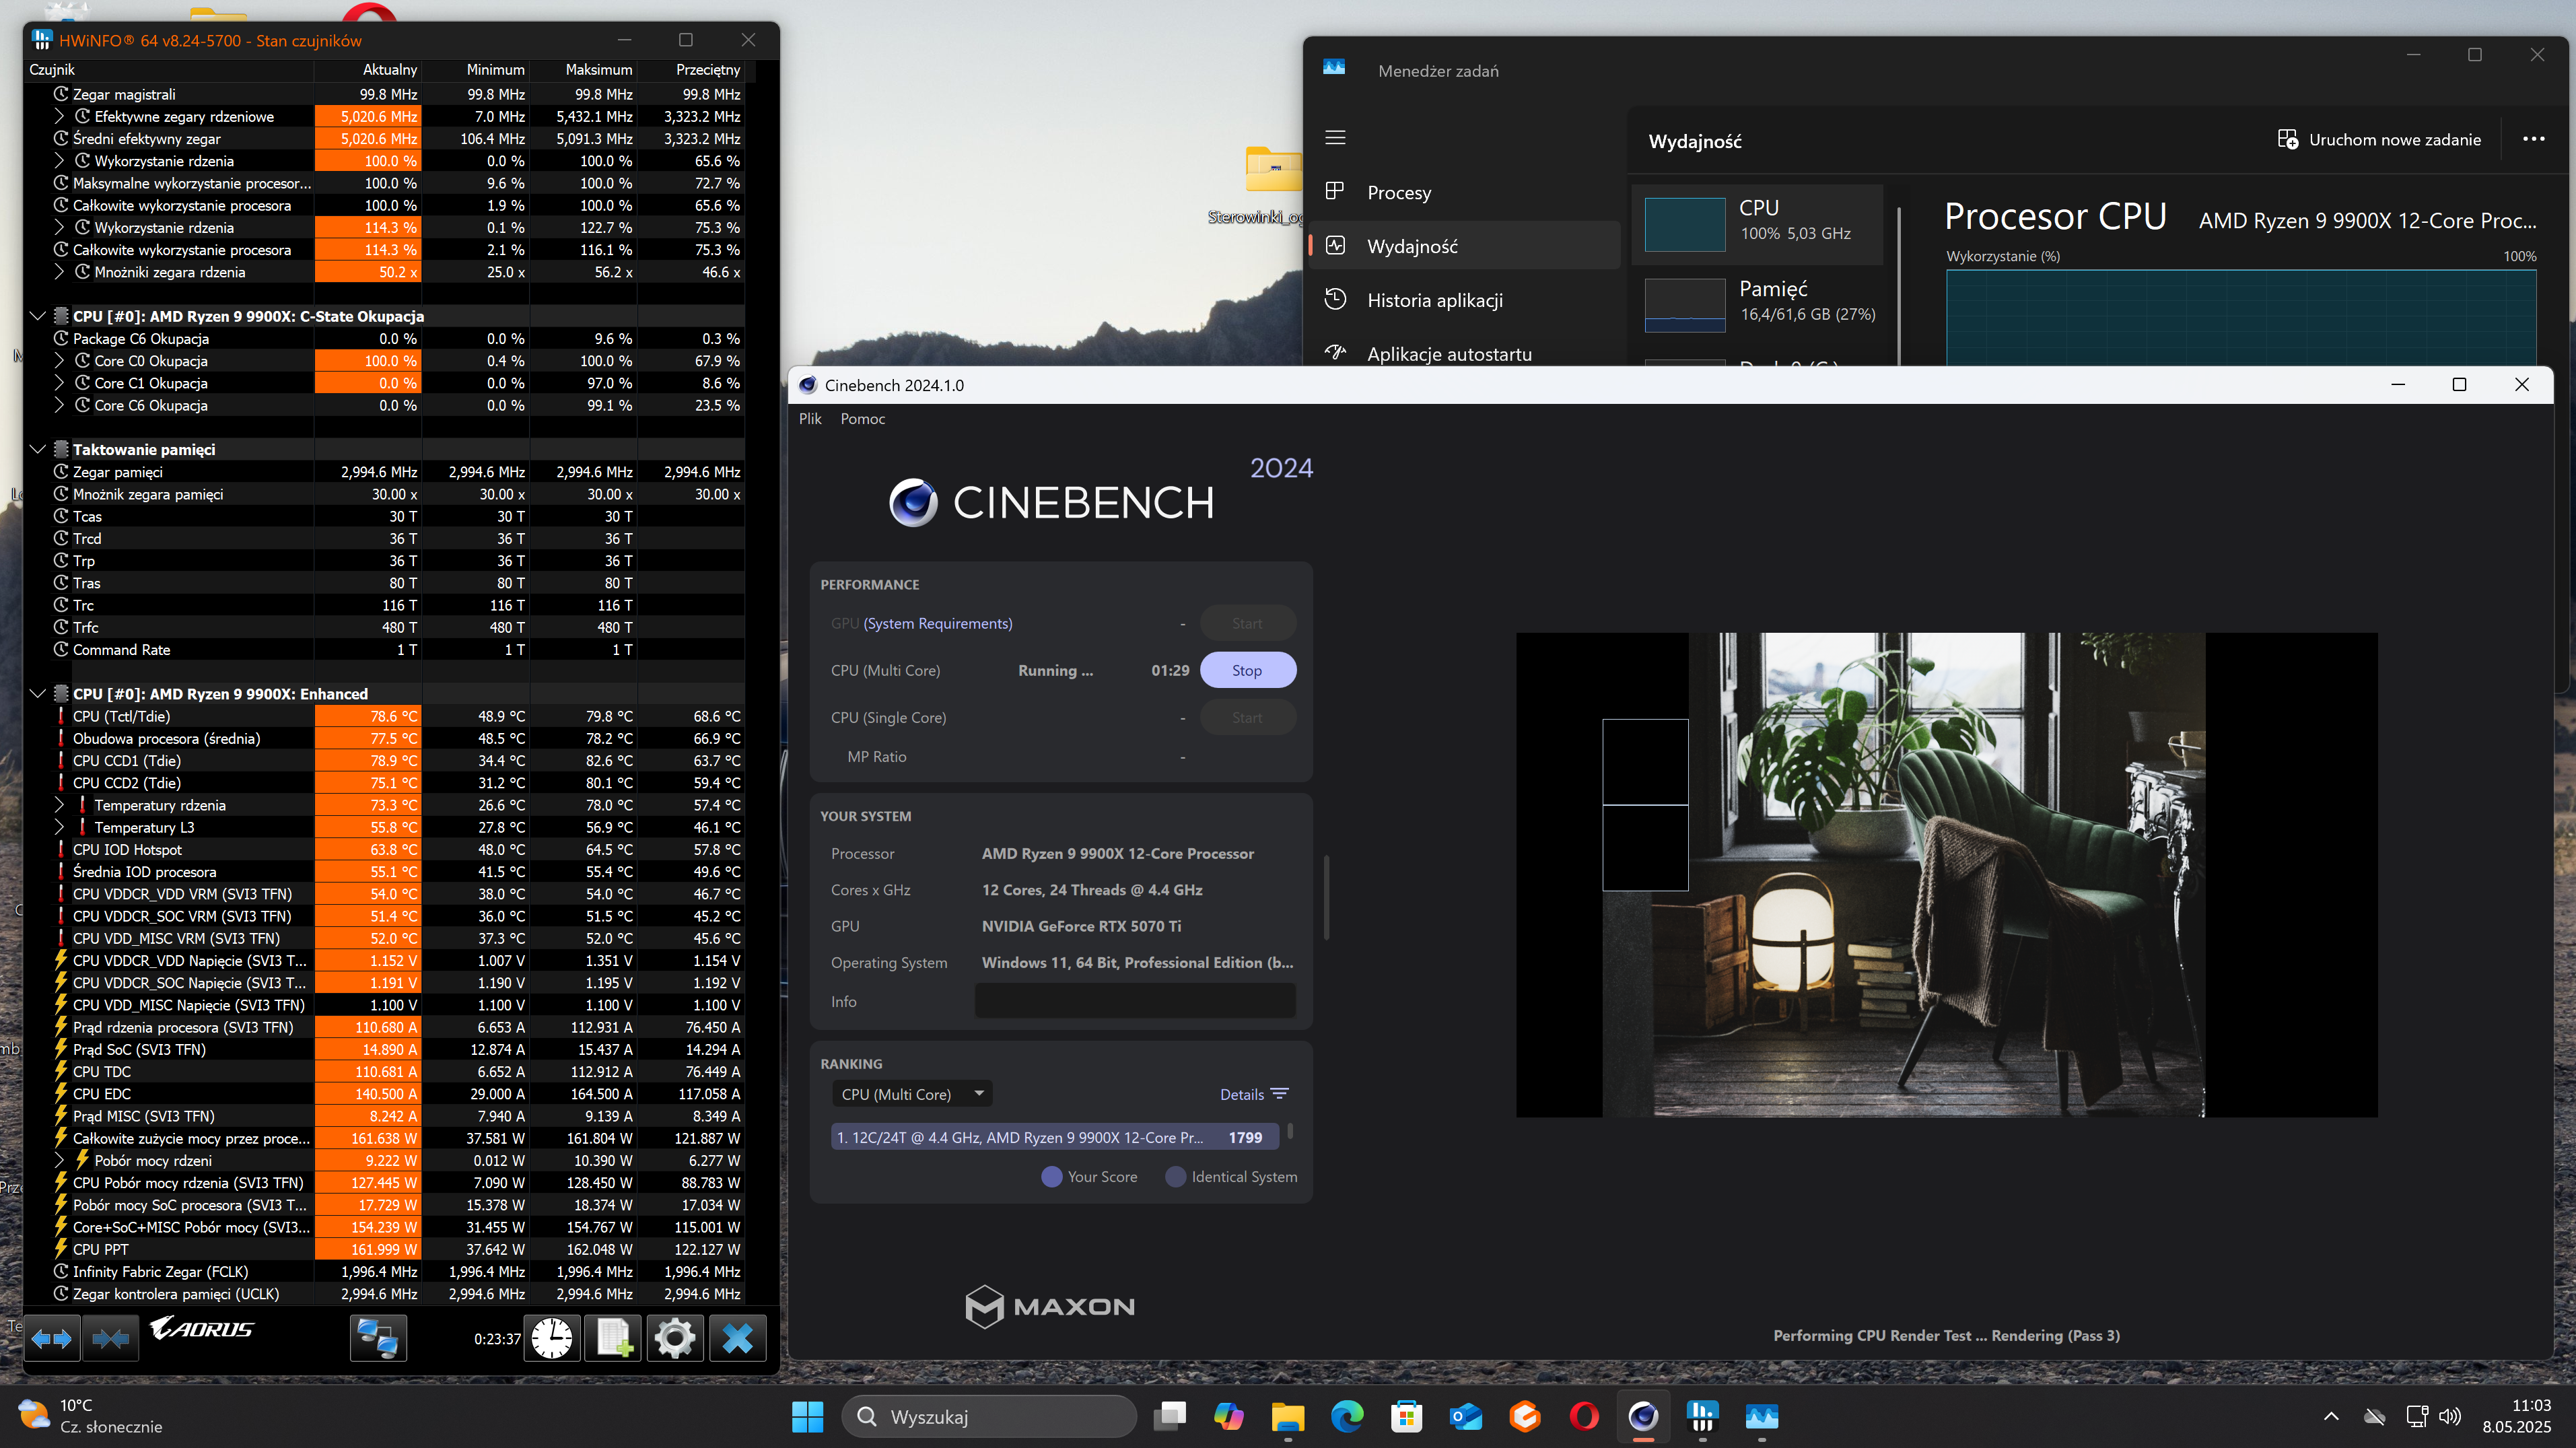
Task: Click Maksimum column header in HWiNFO
Action: pyautogui.click(x=583, y=69)
